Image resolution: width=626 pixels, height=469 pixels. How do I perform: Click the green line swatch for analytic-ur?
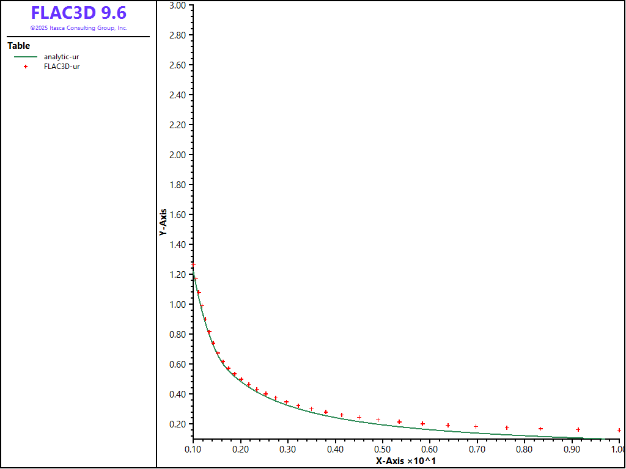(26, 57)
